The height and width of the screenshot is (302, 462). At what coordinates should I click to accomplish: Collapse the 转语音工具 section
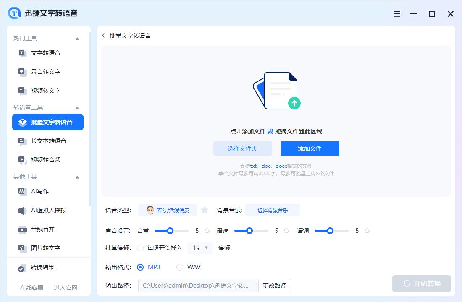pos(77,108)
